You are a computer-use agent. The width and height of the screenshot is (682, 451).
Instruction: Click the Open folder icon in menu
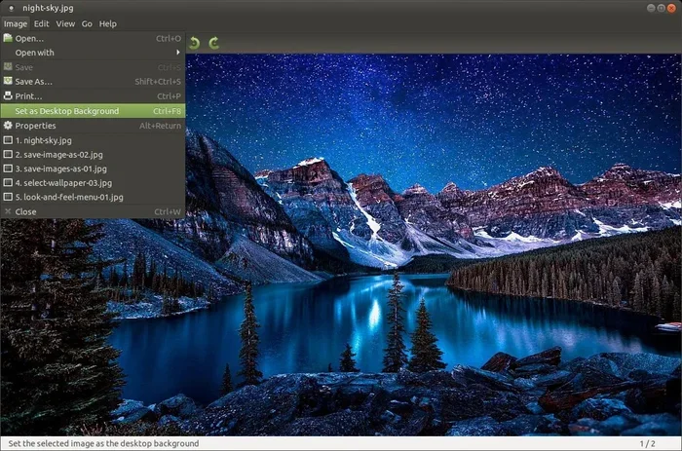(x=8, y=38)
